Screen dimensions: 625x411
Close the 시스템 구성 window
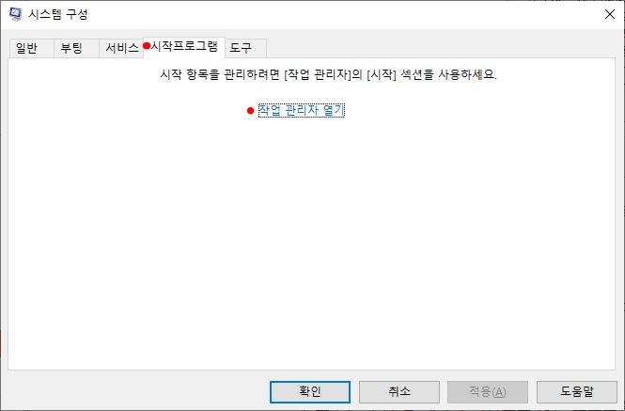click(609, 14)
